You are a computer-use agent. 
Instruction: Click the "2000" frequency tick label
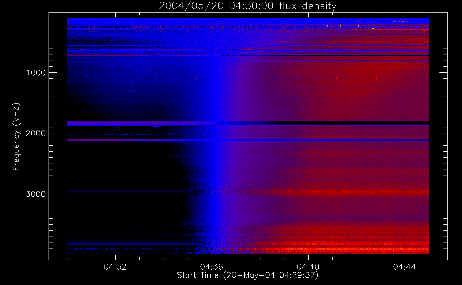click(x=36, y=133)
